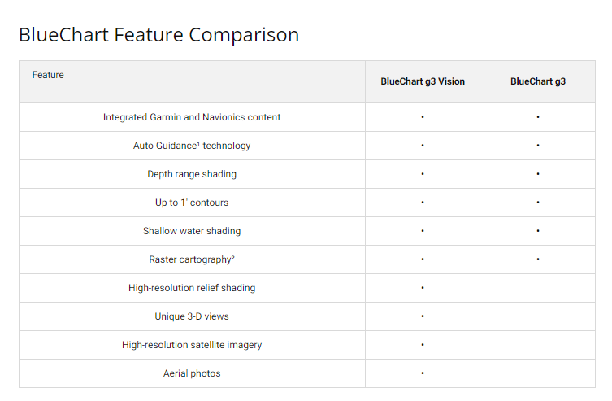Click Integrated Garmin and Navionics content row
This screenshot has height=401, width=612.
[x=192, y=117]
